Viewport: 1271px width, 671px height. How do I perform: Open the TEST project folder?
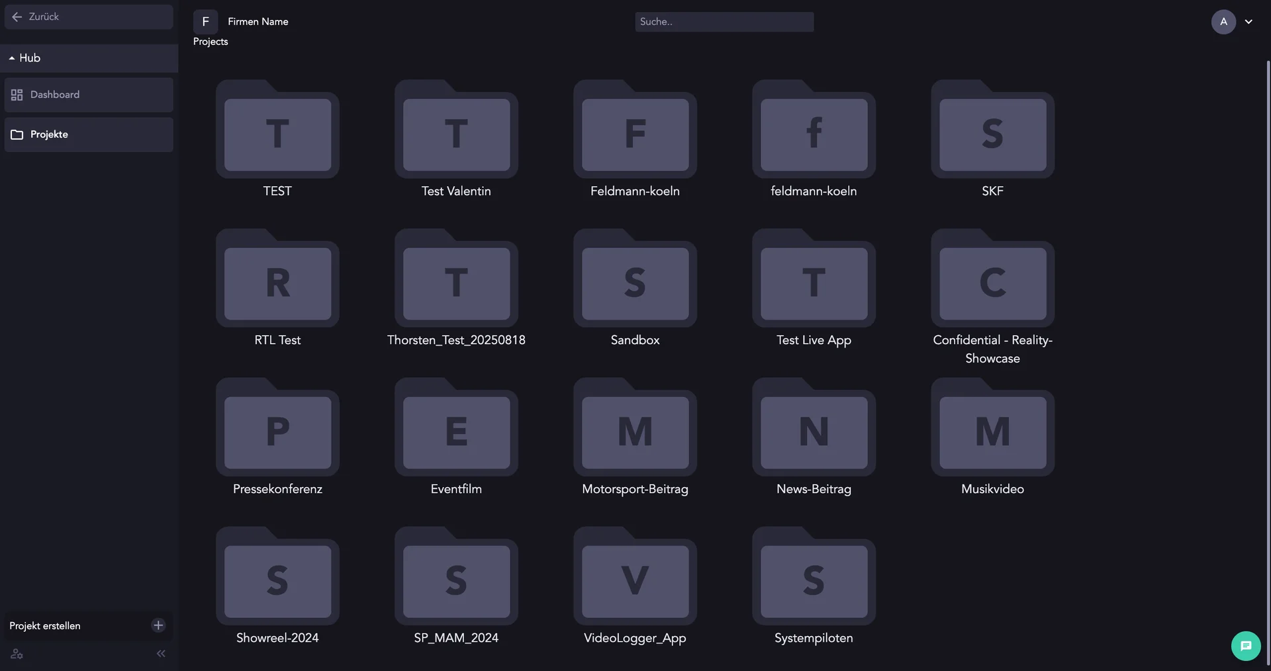click(x=277, y=130)
